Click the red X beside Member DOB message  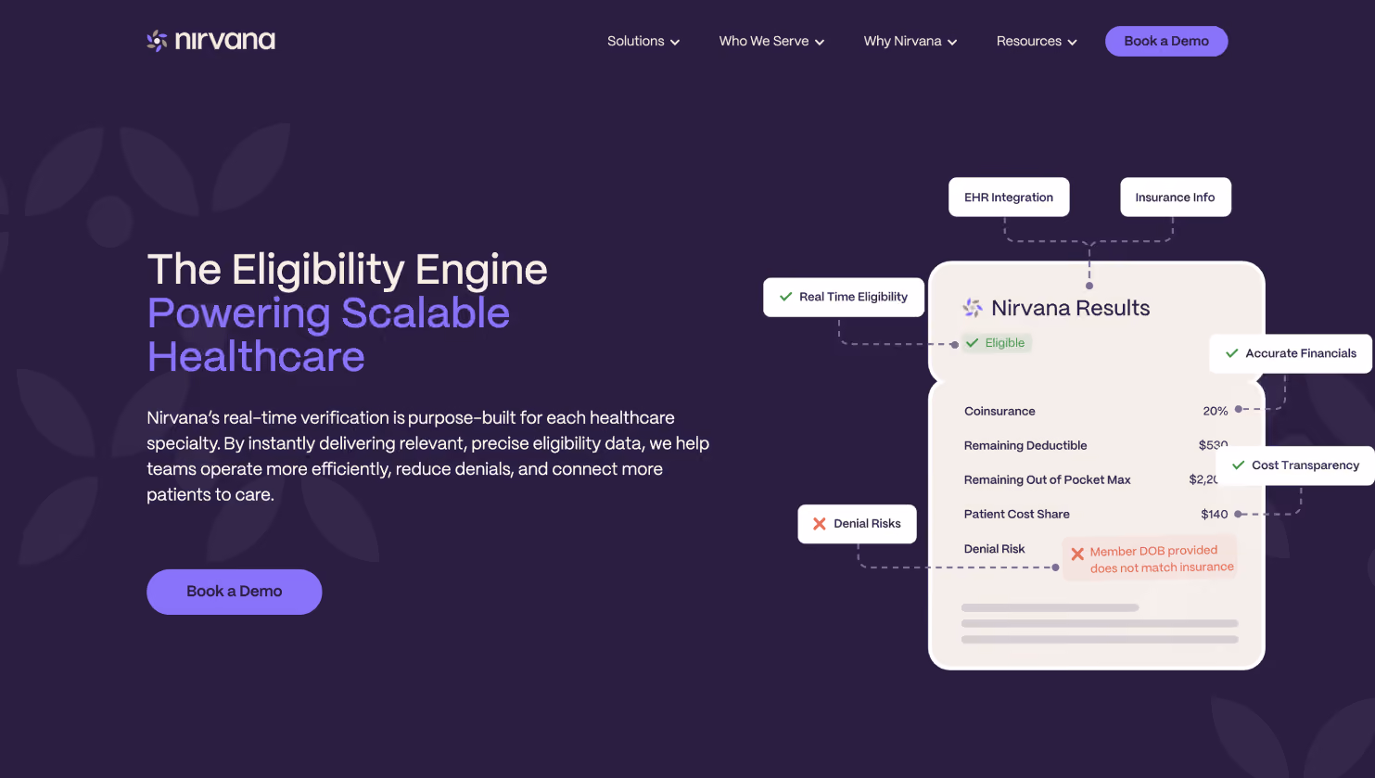pyautogui.click(x=1077, y=554)
